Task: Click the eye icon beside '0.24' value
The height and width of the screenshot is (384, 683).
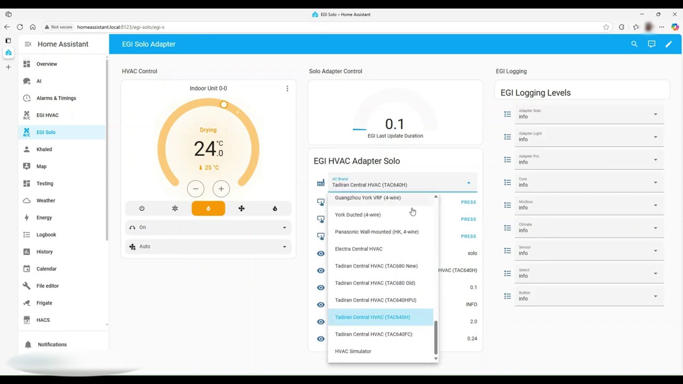Action: (321, 339)
